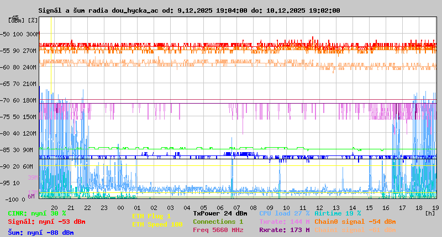Click the '-95 10' y-axis label
The height and width of the screenshot is (237, 442).
click(10, 184)
